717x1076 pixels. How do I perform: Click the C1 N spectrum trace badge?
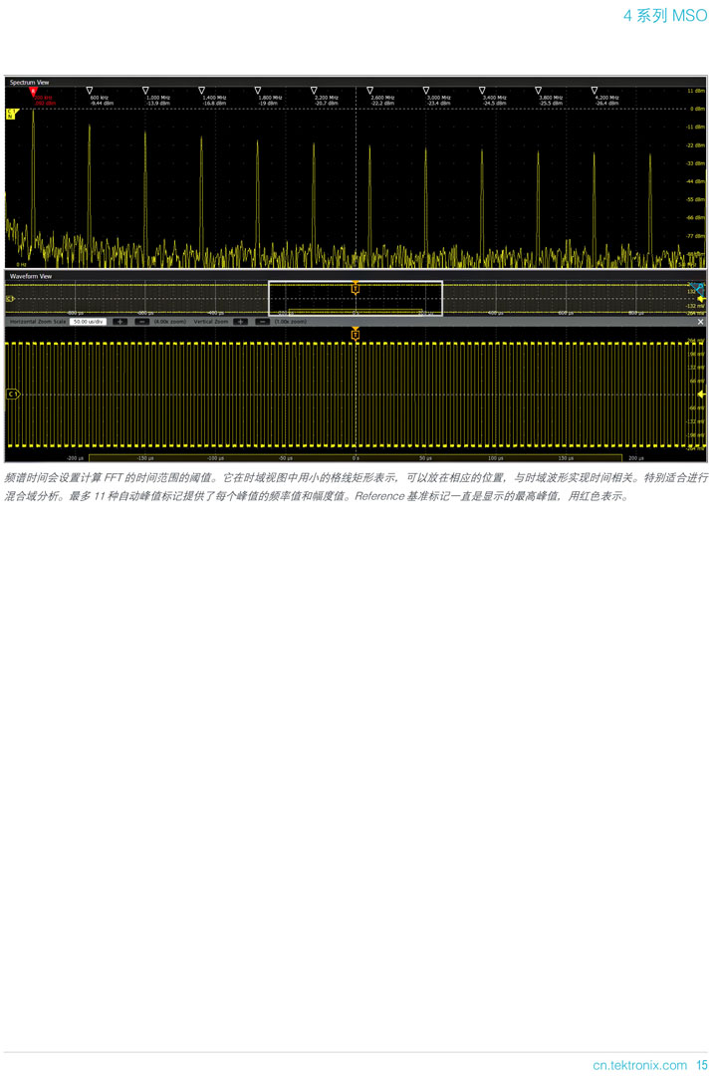click(x=10, y=114)
